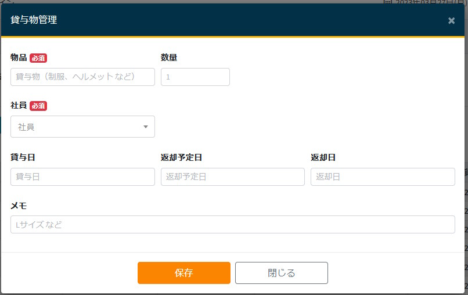The image size is (468, 295).
Task: Click the 貸与物管理 dialog title
Action: [34, 20]
